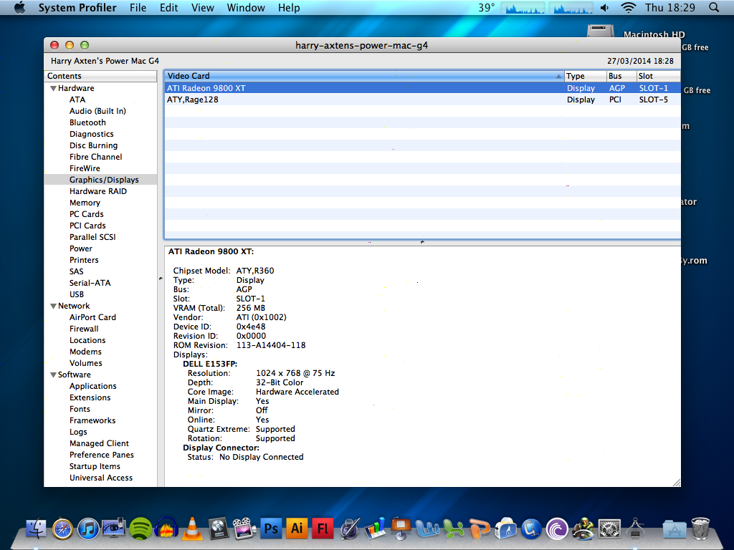
Task: Click System Profiler calipers dock icon
Action: coord(635,529)
